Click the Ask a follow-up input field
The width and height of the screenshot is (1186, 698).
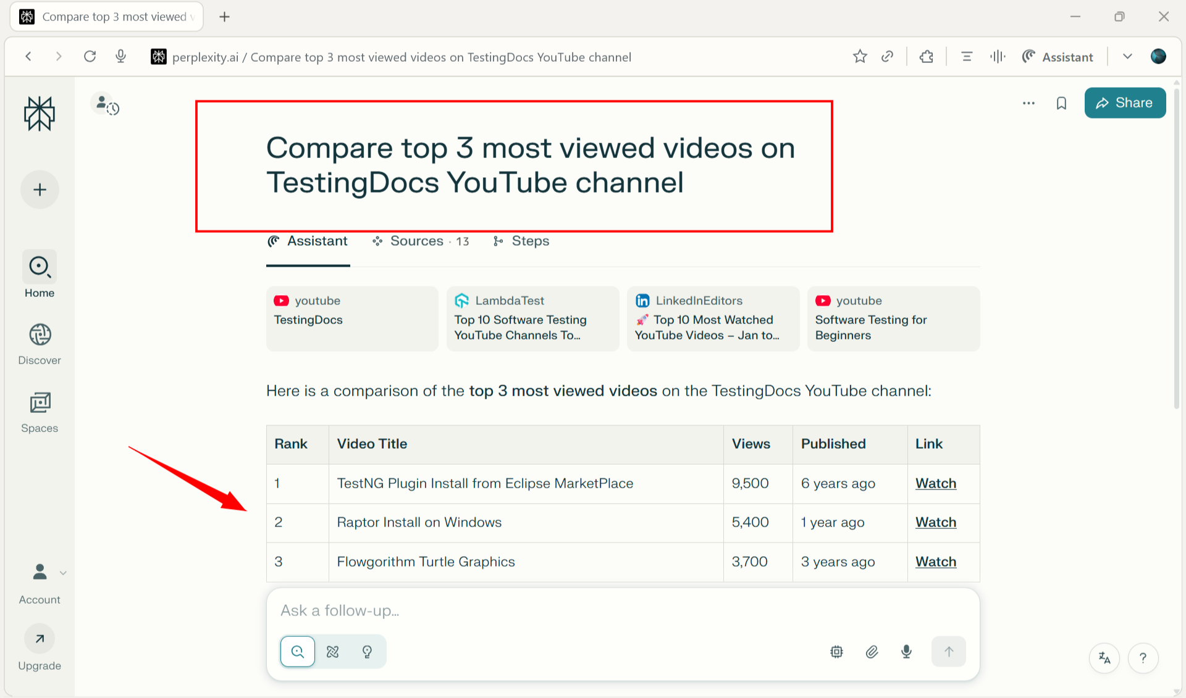tap(556, 611)
